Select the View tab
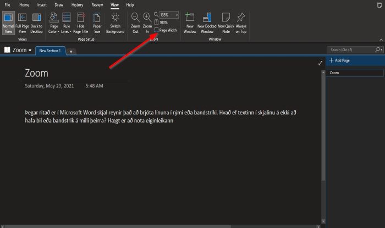Image resolution: width=385 pixels, height=228 pixels. point(114,5)
